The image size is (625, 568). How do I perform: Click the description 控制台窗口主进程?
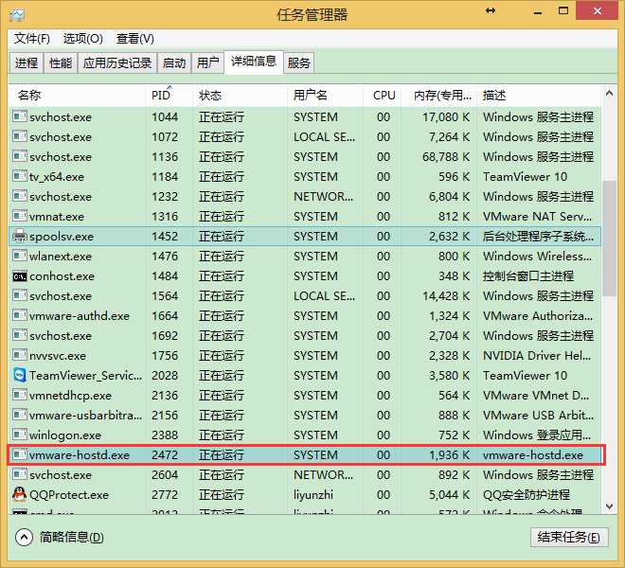pos(528,275)
